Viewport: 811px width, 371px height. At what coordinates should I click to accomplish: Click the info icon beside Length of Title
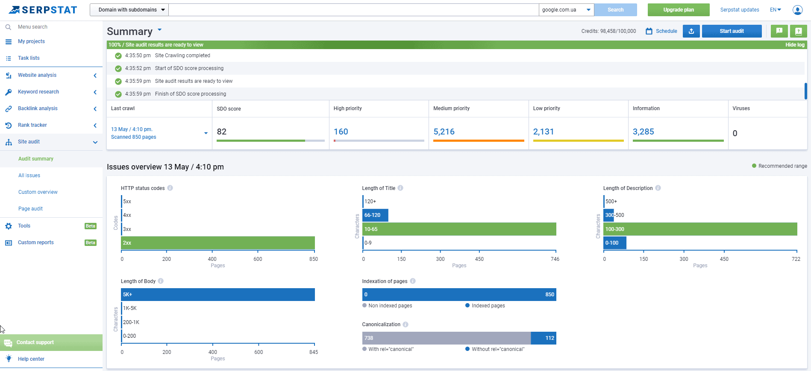[x=400, y=188]
